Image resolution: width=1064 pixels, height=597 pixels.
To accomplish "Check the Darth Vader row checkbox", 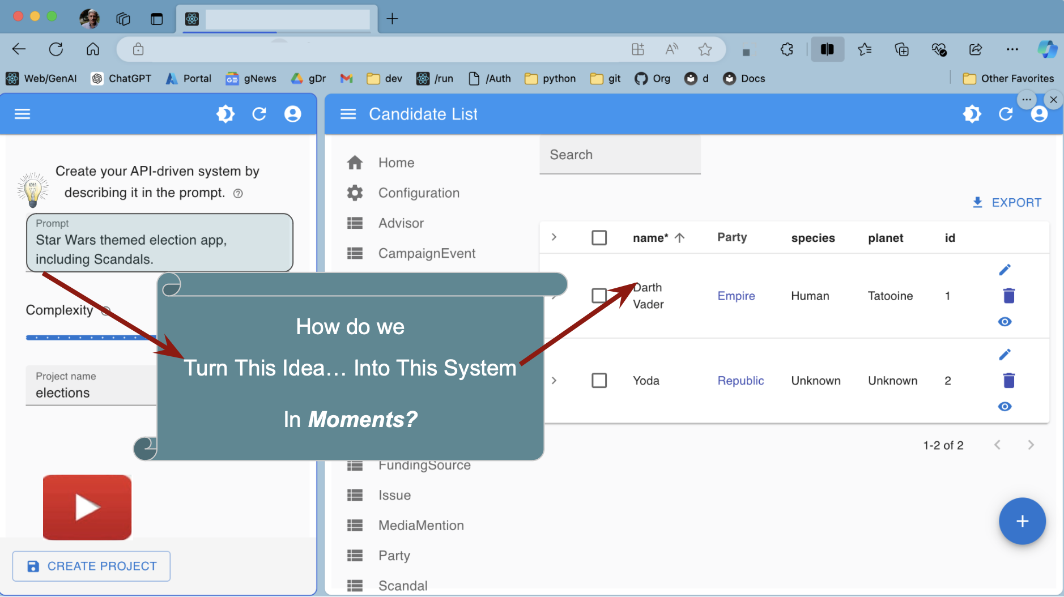I will click(x=599, y=296).
